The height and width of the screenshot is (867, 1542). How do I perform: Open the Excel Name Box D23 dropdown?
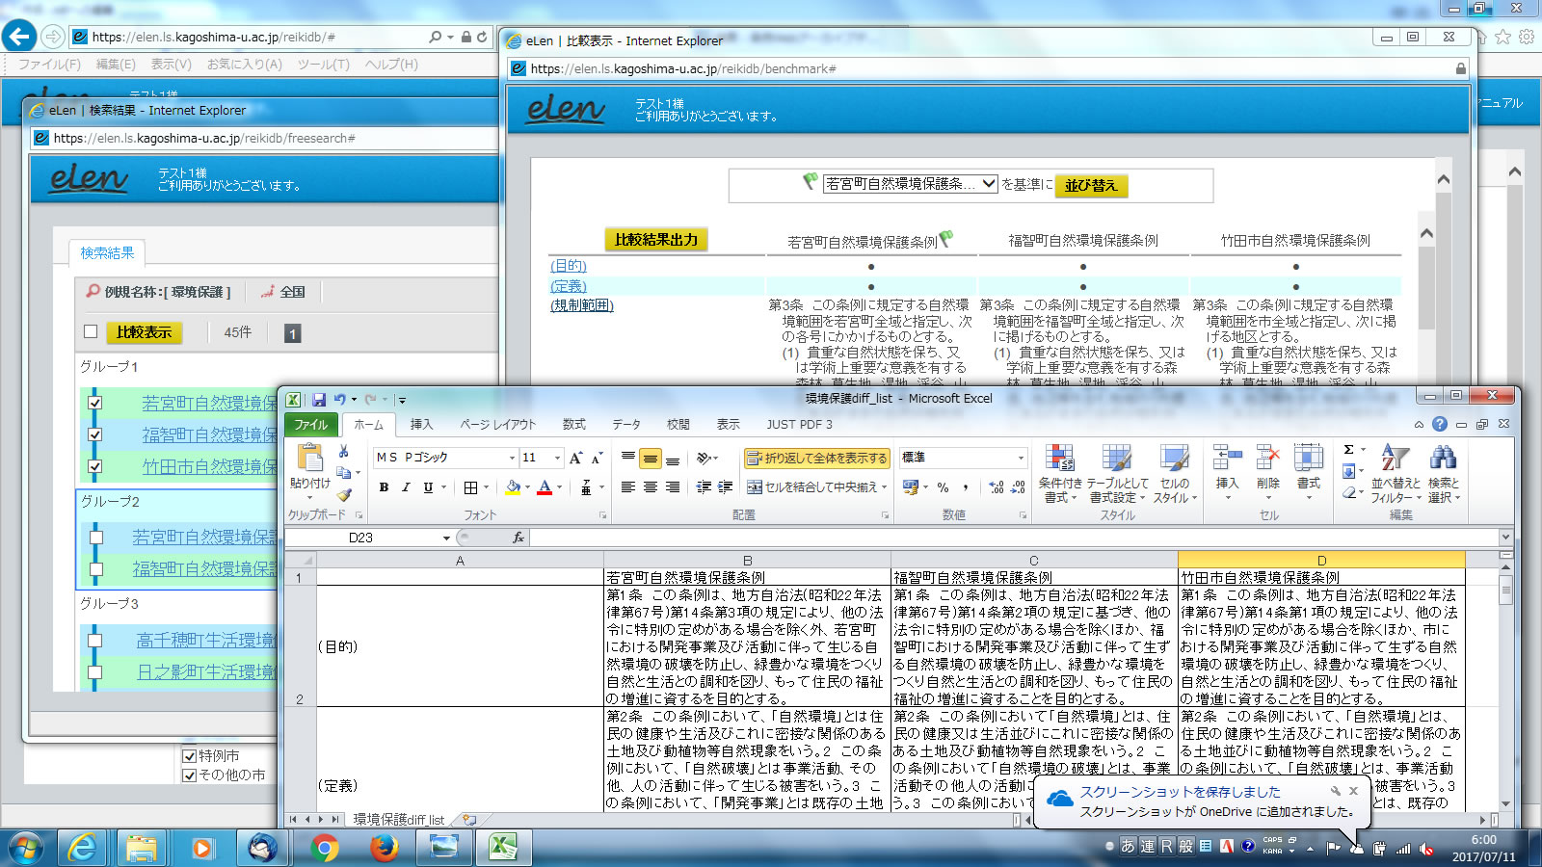tap(446, 538)
